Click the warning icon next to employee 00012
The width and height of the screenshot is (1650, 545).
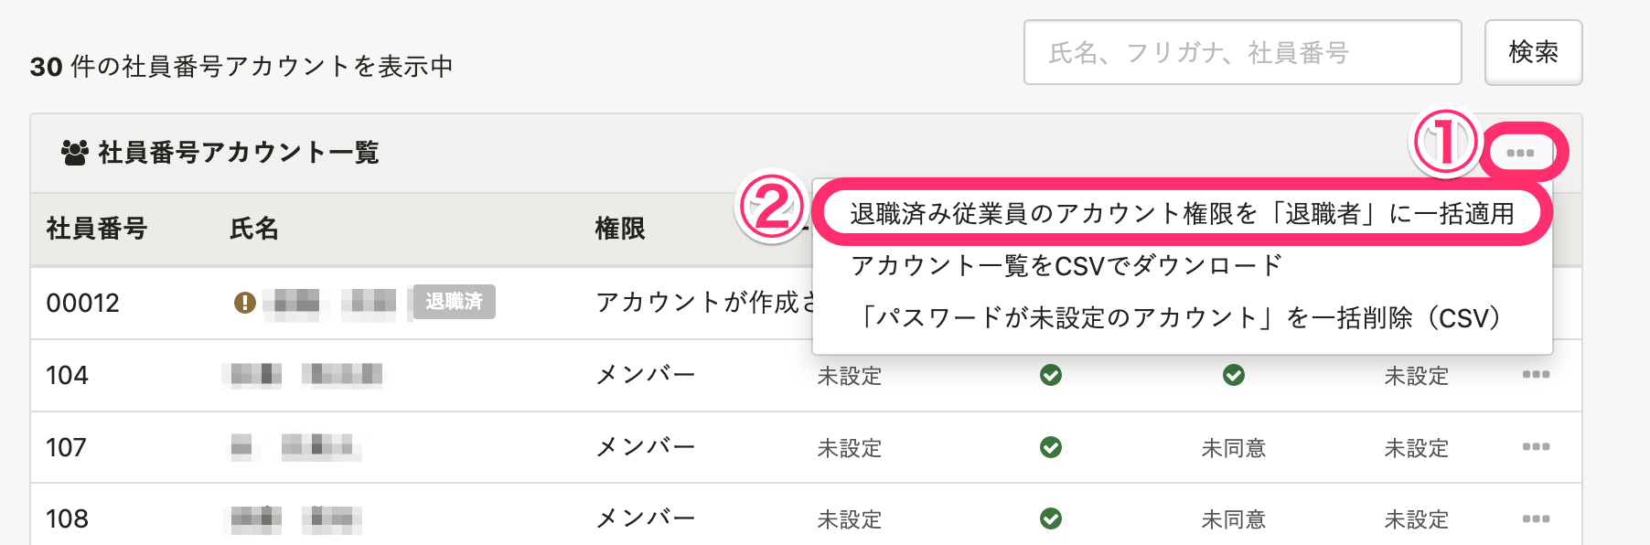click(244, 302)
